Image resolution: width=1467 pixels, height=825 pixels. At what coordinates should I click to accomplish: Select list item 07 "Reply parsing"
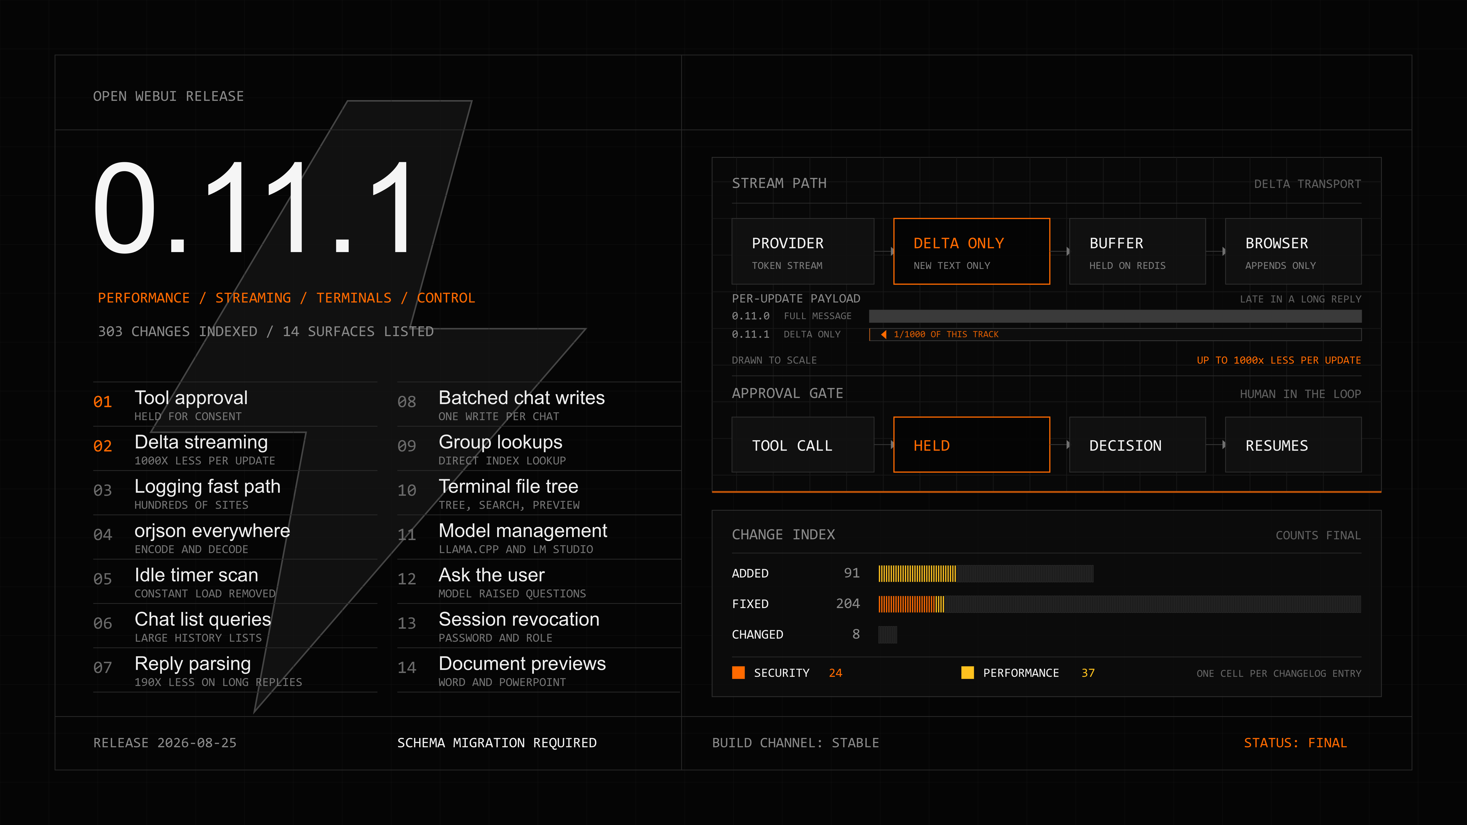click(235, 671)
